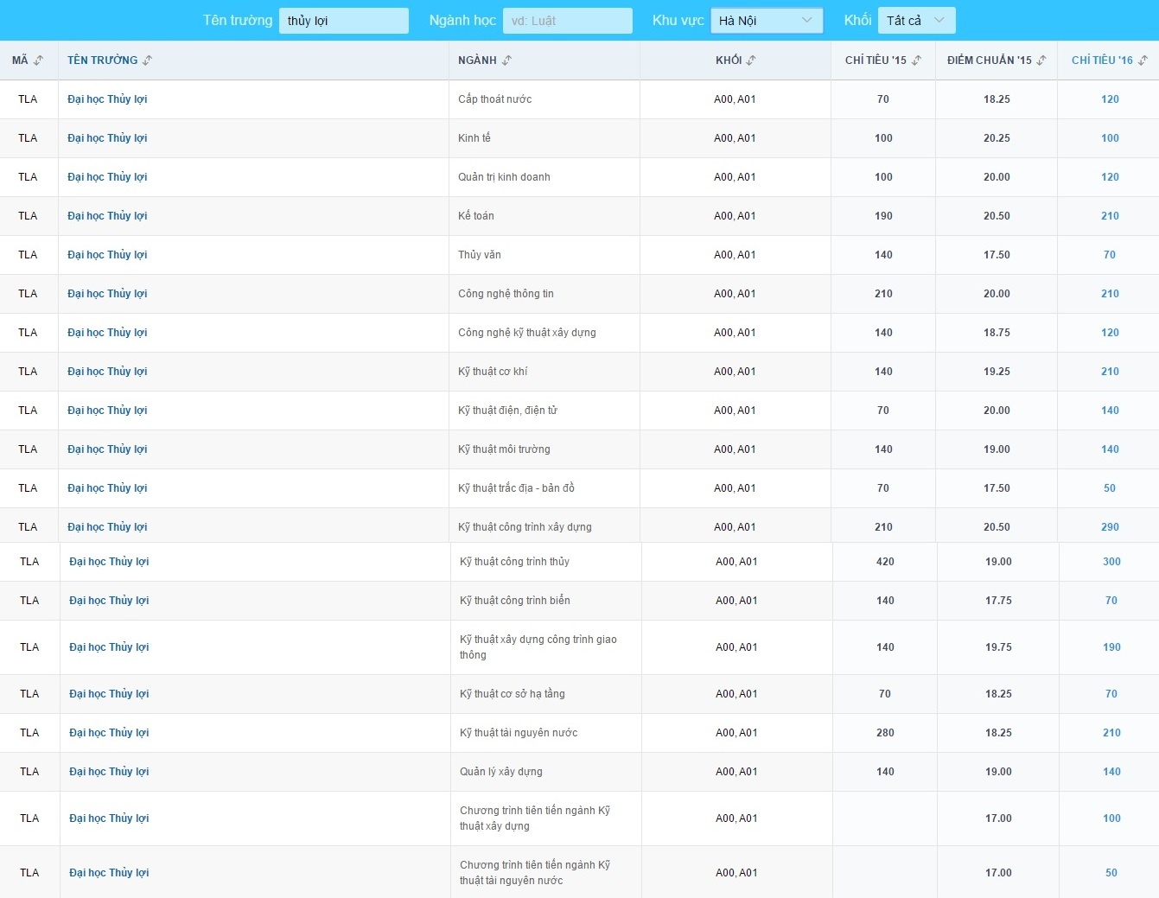Click university link in Kỹ thuật cơ khí row
The image size is (1159, 898).
(x=107, y=372)
